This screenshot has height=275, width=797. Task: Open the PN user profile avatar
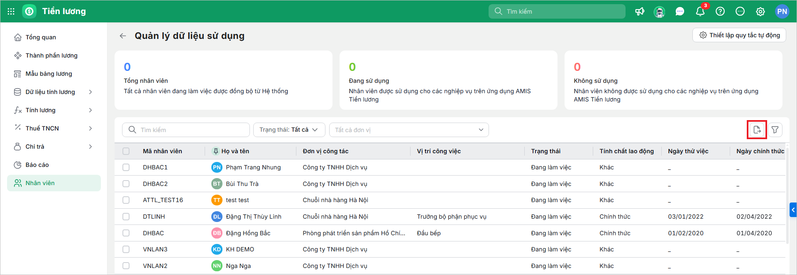click(782, 12)
